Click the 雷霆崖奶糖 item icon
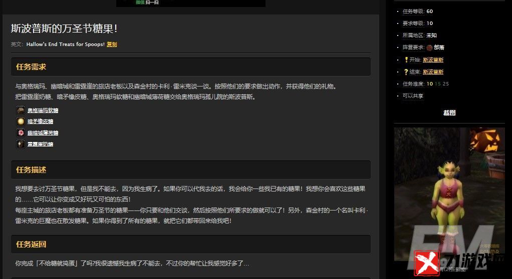The image size is (512, 279). 21,143
